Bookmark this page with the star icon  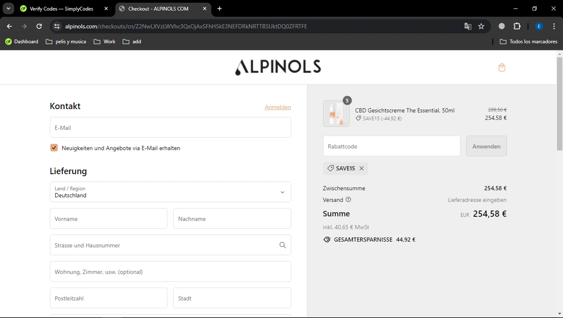[x=481, y=26]
